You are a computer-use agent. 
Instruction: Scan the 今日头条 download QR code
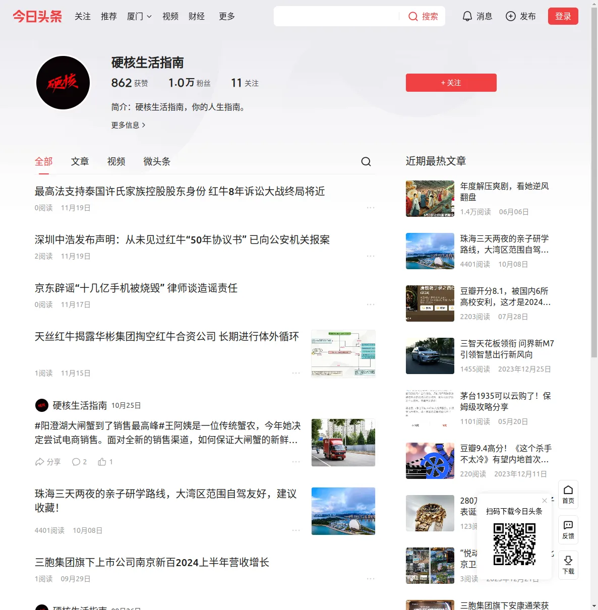coord(514,544)
